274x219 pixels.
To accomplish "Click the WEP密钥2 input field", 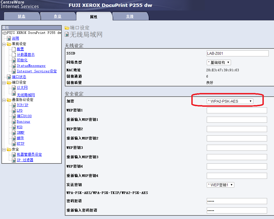I will pos(237,129).
